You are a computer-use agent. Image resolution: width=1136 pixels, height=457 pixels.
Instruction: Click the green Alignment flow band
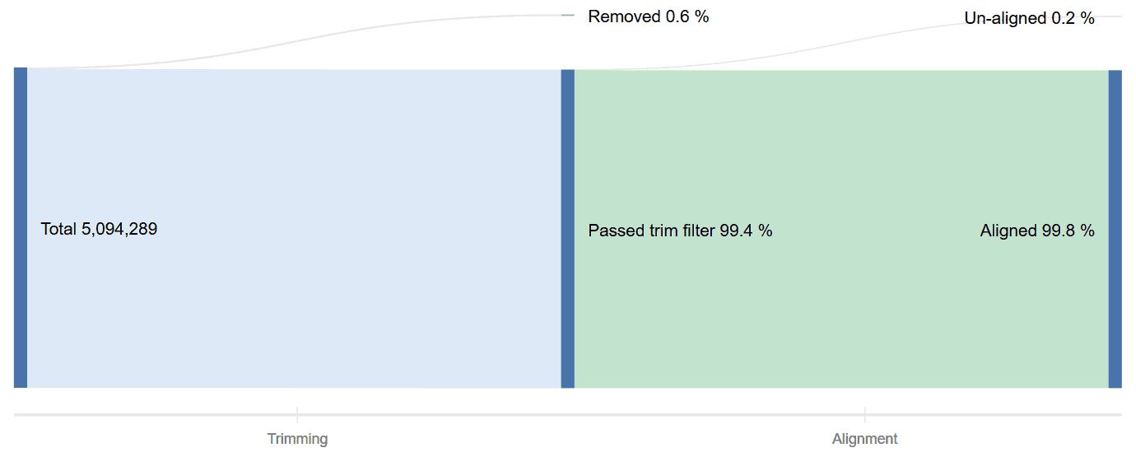point(841,229)
